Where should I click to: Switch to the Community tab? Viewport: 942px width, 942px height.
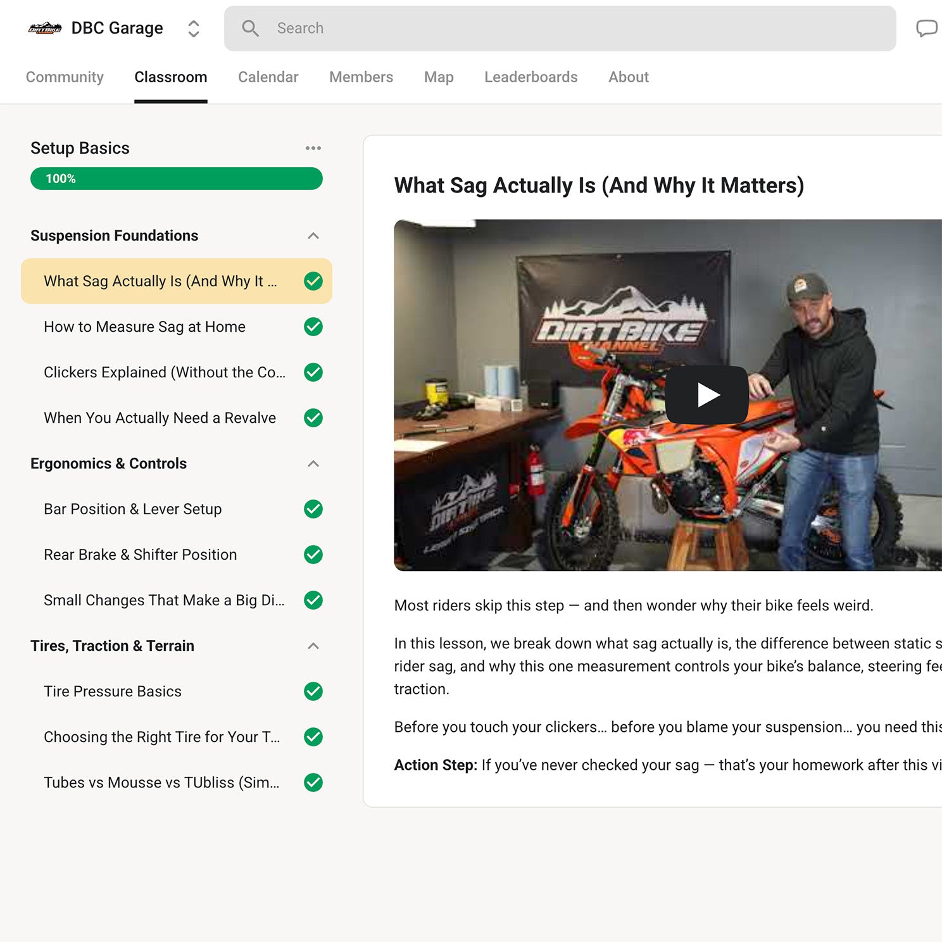65,77
